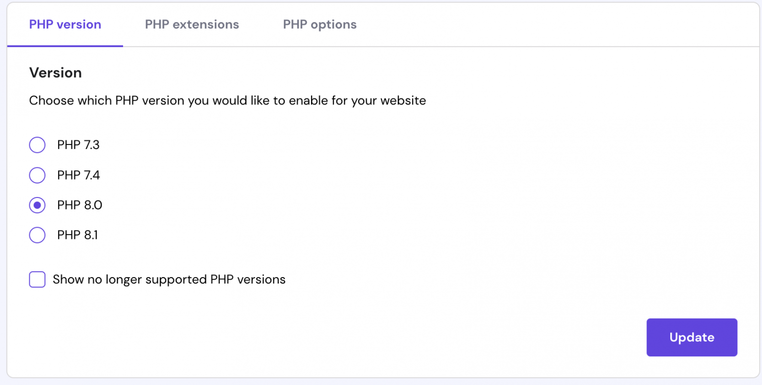
Task: Enable the unsupported PHP versions checkbox
Action: click(x=37, y=279)
